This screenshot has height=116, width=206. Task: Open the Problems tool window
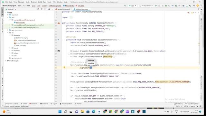[33, 104]
